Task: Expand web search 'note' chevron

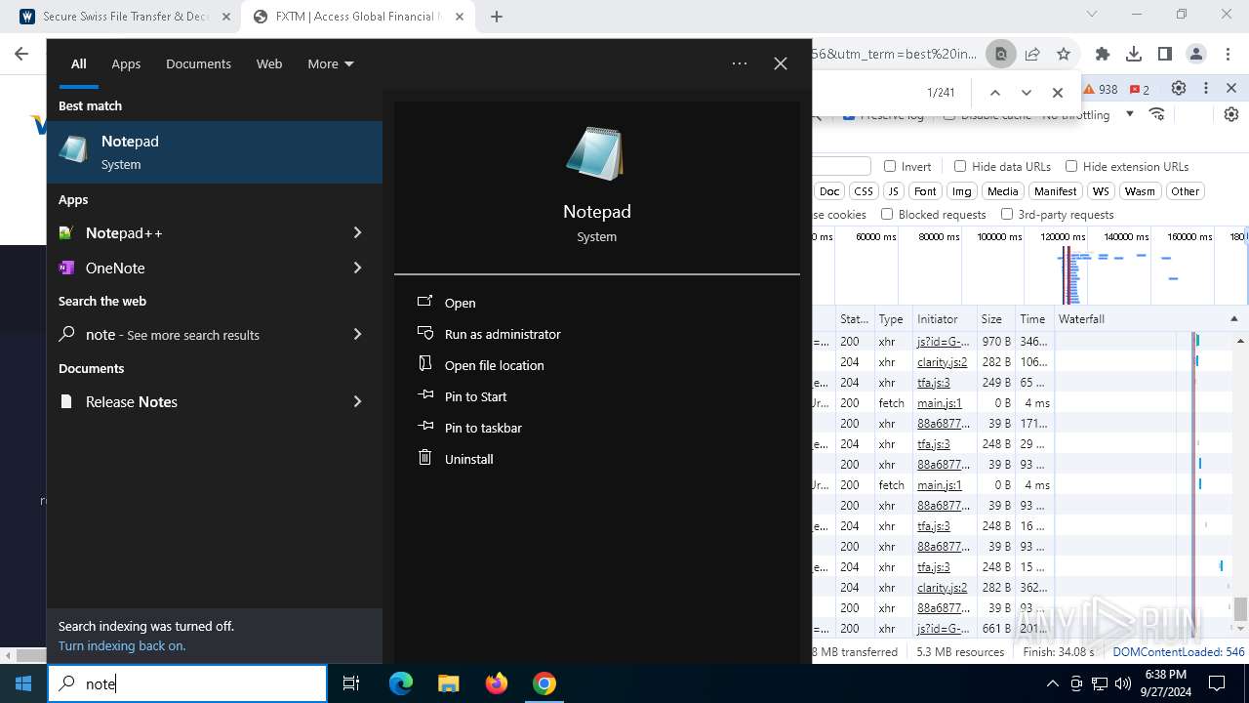Action: pyautogui.click(x=357, y=334)
